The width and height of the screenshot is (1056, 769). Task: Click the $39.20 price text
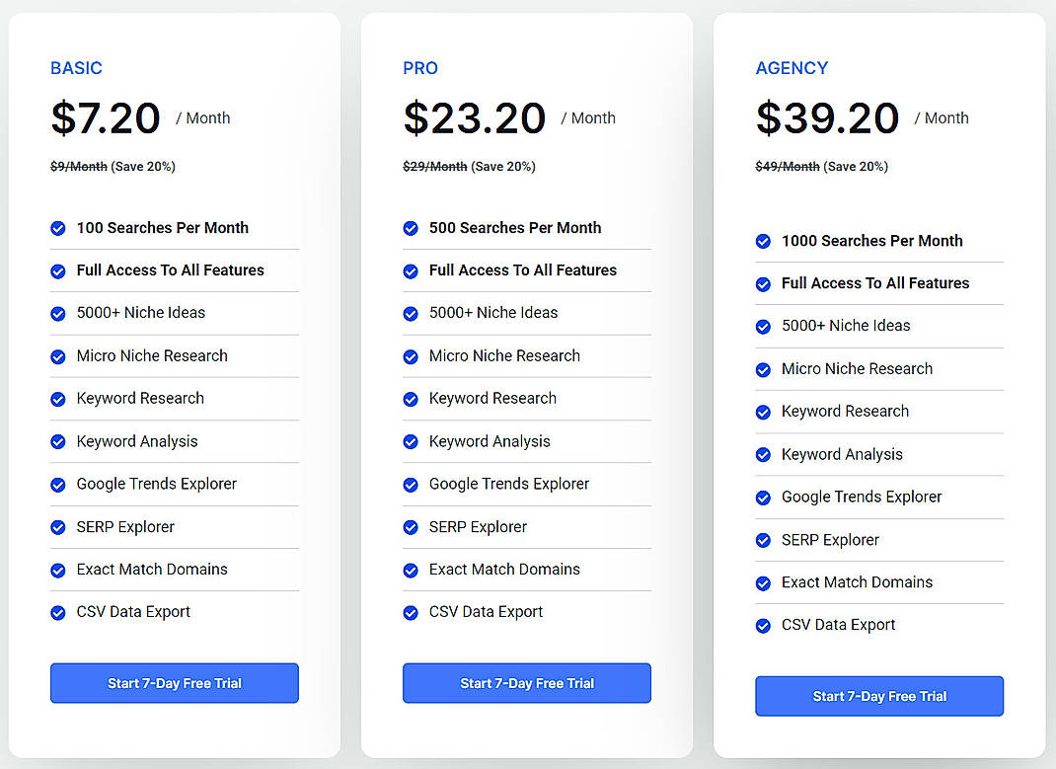click(827, 118)
